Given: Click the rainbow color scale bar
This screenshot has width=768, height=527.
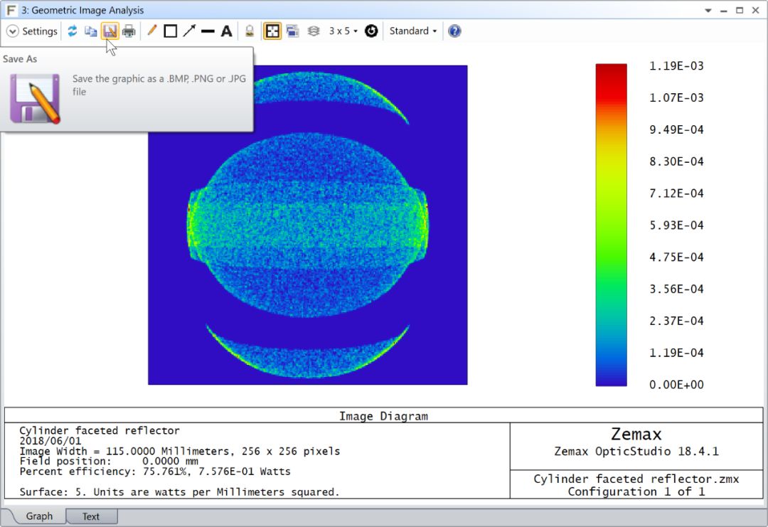Looking at the screenshot, I should (611, 225).
